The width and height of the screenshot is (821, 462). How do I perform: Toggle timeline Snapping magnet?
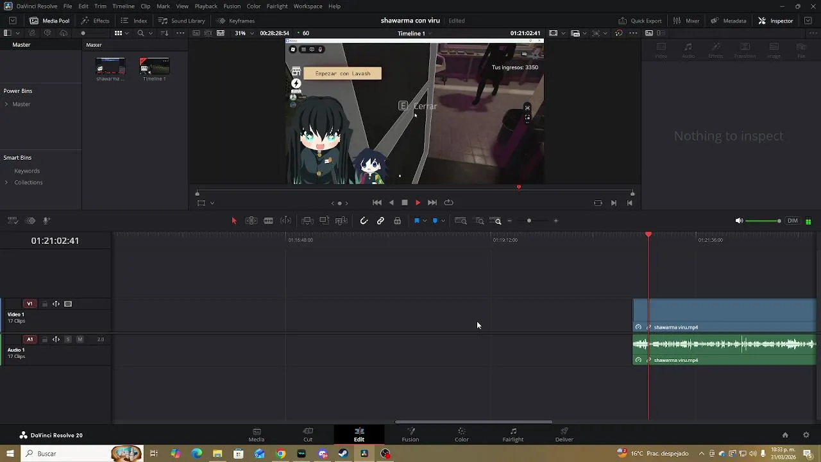click(x=364, y=221)
